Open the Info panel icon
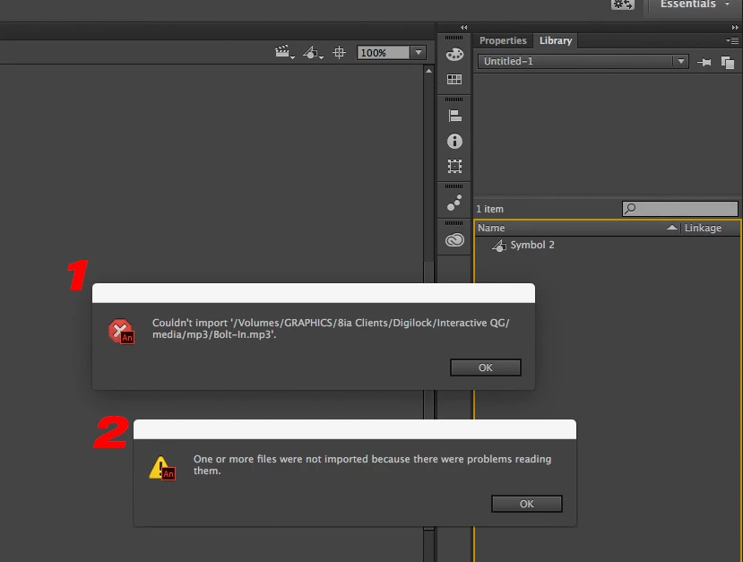Image resolution: width=743 pixels, height=562 pixels. point(454,142)
